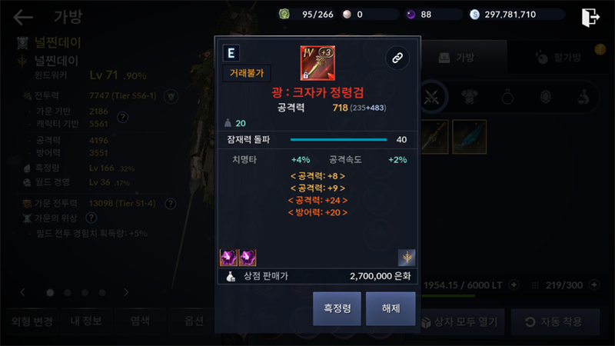Expand inventory weight with plus icon
This screenshot has height=346, width=615.
coord(514,284)
